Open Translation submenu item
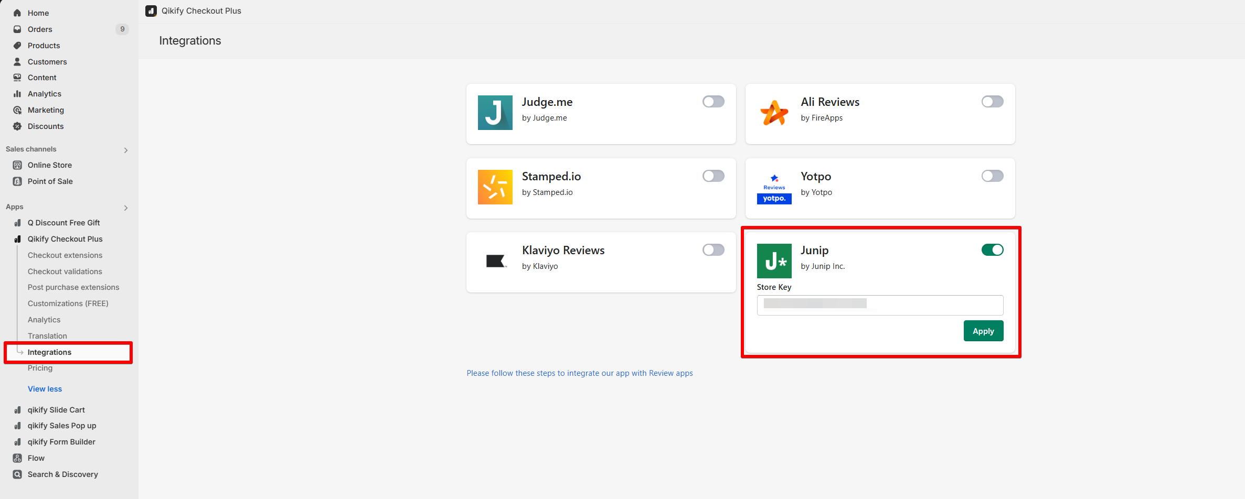The width and height of the screenshot is (1245, 499). click(47, 336)
